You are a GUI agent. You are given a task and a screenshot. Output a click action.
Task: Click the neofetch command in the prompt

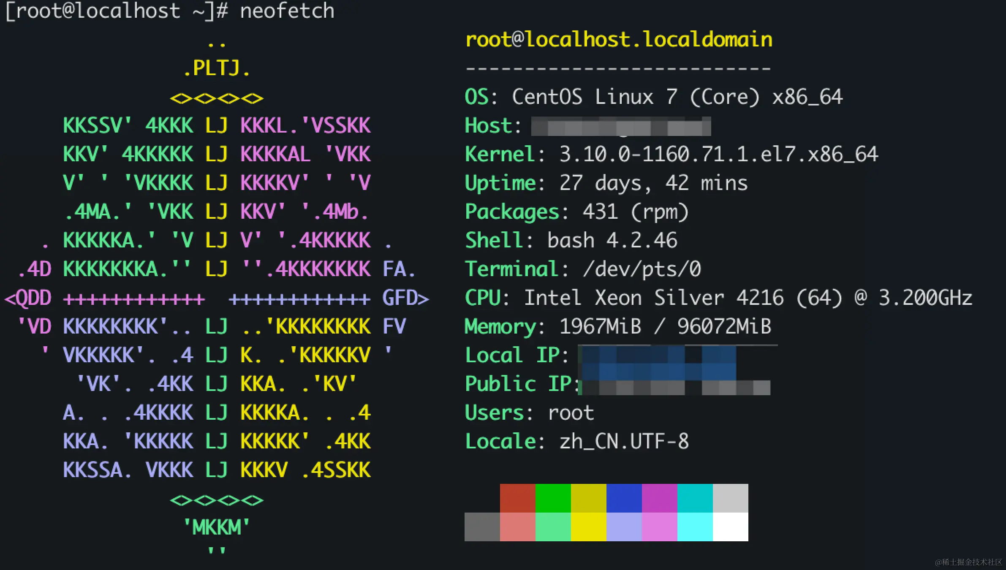coord(287,11)
